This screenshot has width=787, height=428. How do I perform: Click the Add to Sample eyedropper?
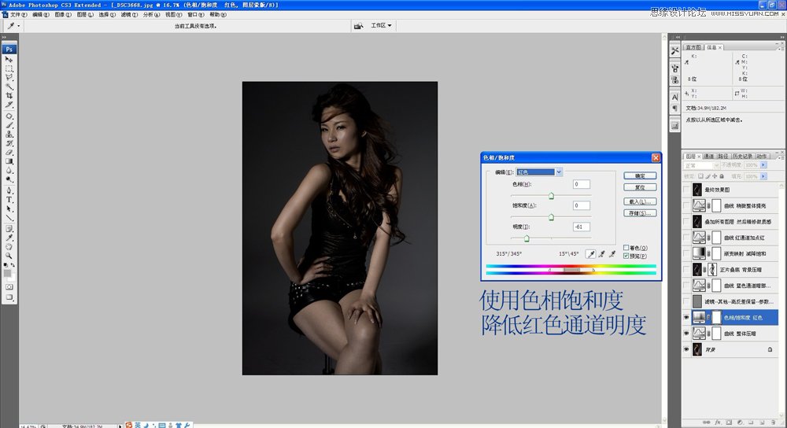coord(602,255)
